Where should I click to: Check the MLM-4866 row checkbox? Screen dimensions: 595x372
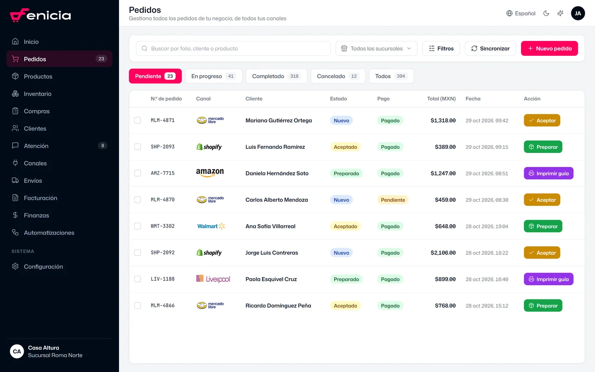click(x=138, y=306)
